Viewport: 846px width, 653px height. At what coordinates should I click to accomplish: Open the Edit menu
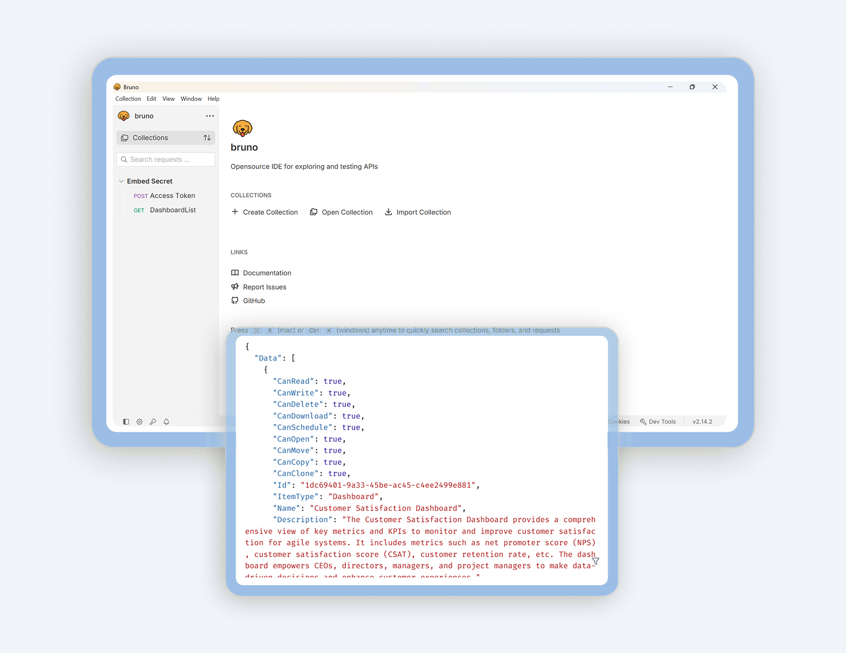[151, 99]
